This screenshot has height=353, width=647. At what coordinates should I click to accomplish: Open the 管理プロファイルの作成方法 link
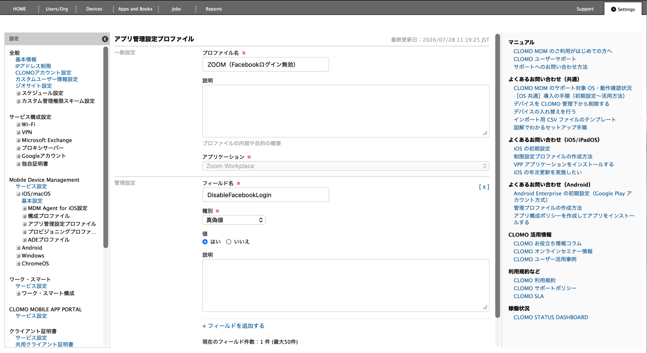[548, 208]
